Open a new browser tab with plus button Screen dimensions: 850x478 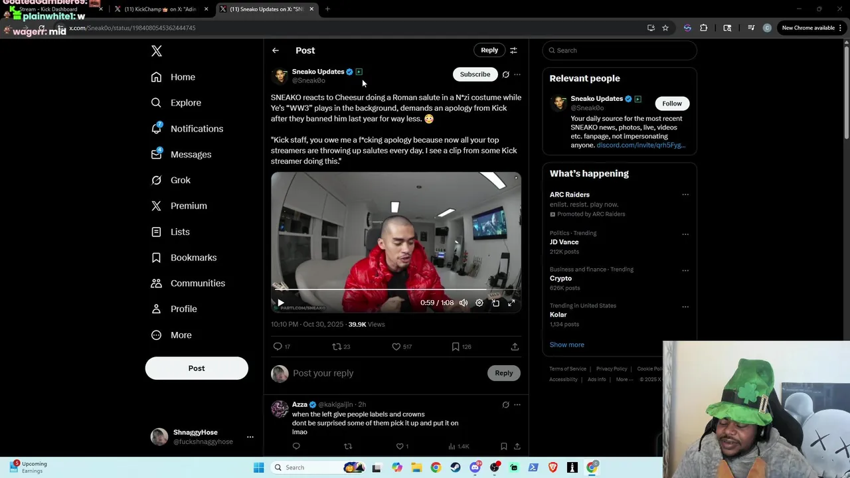327,9
